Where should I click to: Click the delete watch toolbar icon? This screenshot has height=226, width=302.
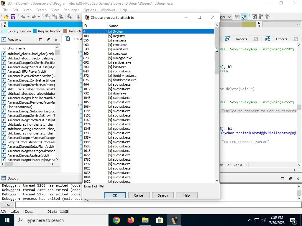[268, 17]
